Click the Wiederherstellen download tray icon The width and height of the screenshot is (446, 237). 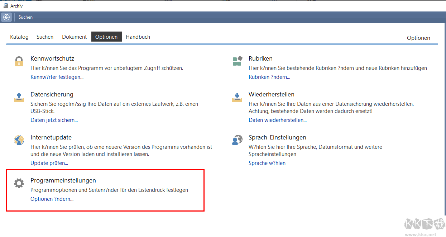[x=237, y=97]
